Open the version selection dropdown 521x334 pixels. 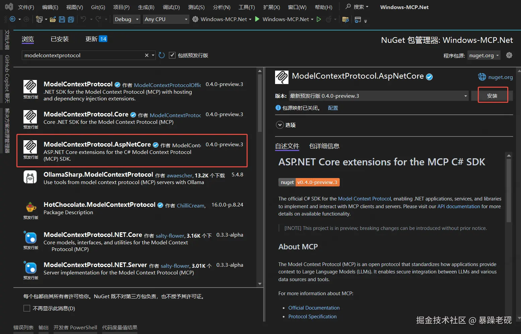378,96
